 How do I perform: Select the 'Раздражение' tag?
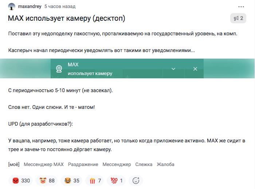pos(83,165)
